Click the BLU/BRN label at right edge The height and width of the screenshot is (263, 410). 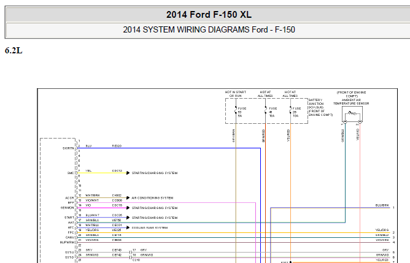(x=382, y=205)
